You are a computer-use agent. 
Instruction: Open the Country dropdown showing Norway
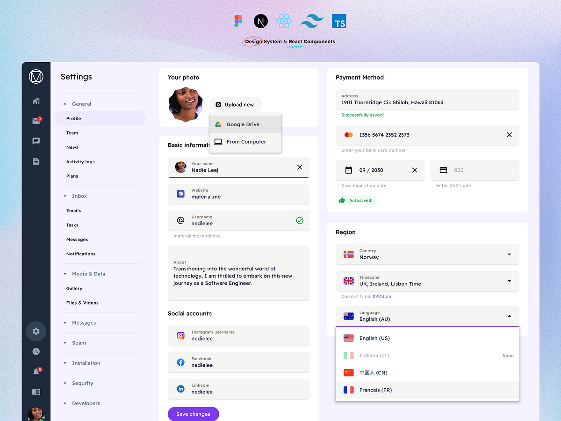pos(427,254)
